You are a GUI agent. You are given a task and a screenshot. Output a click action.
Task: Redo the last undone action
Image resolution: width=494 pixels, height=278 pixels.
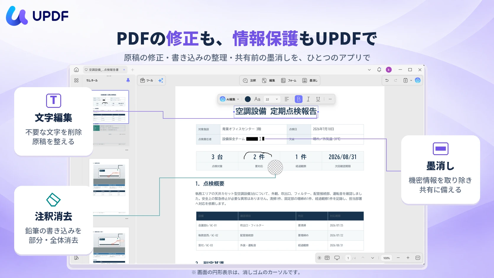[396, 80]
